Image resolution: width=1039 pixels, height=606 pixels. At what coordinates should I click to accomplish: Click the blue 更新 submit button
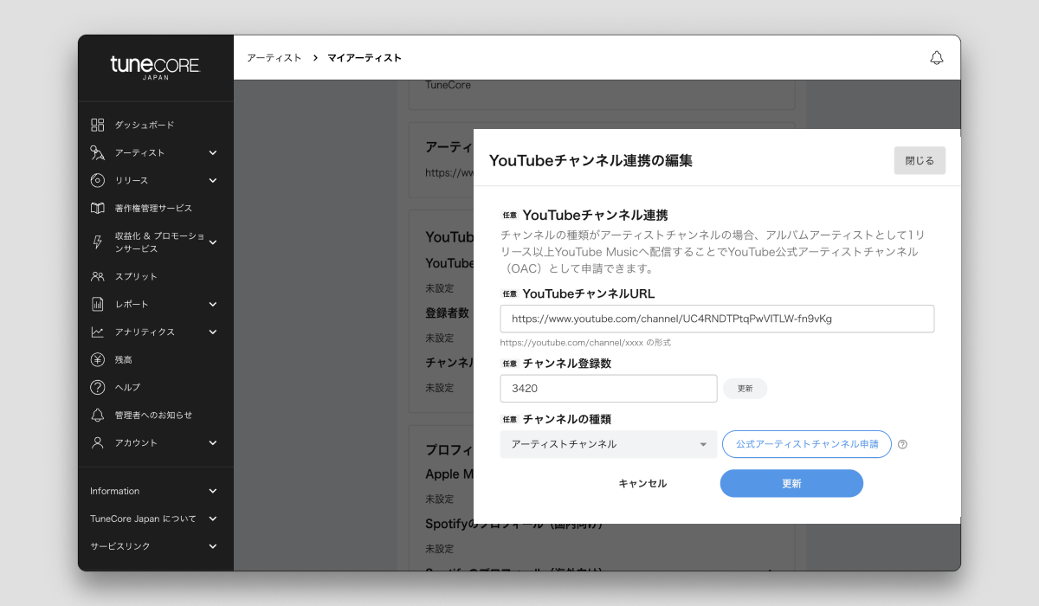(x=791, y=483)
